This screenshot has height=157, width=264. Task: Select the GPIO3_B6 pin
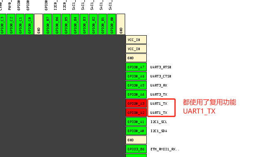pyautogui.click(x=136, y=149)
